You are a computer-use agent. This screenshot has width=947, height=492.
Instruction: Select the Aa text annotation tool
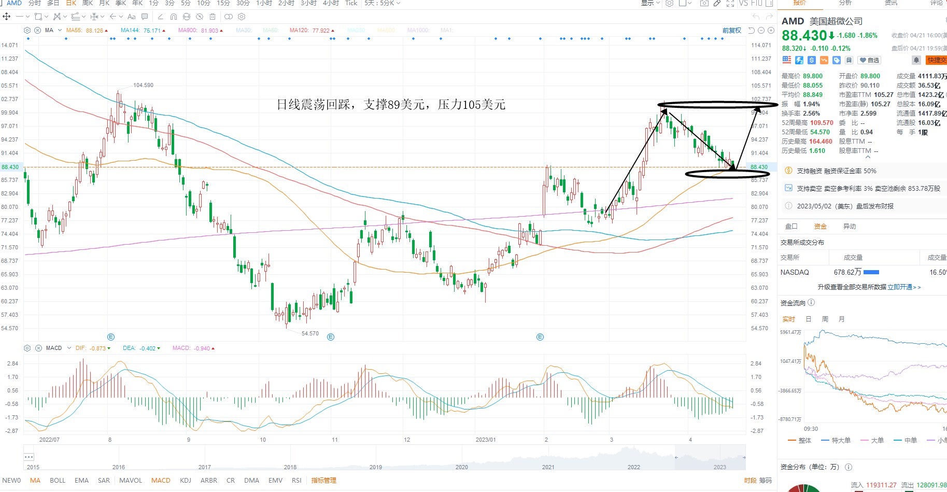(x=132, y=17)
